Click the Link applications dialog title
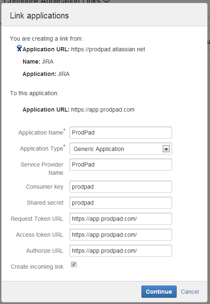The image size is (210, 304). pyautogui.click(x=39, y=16)
